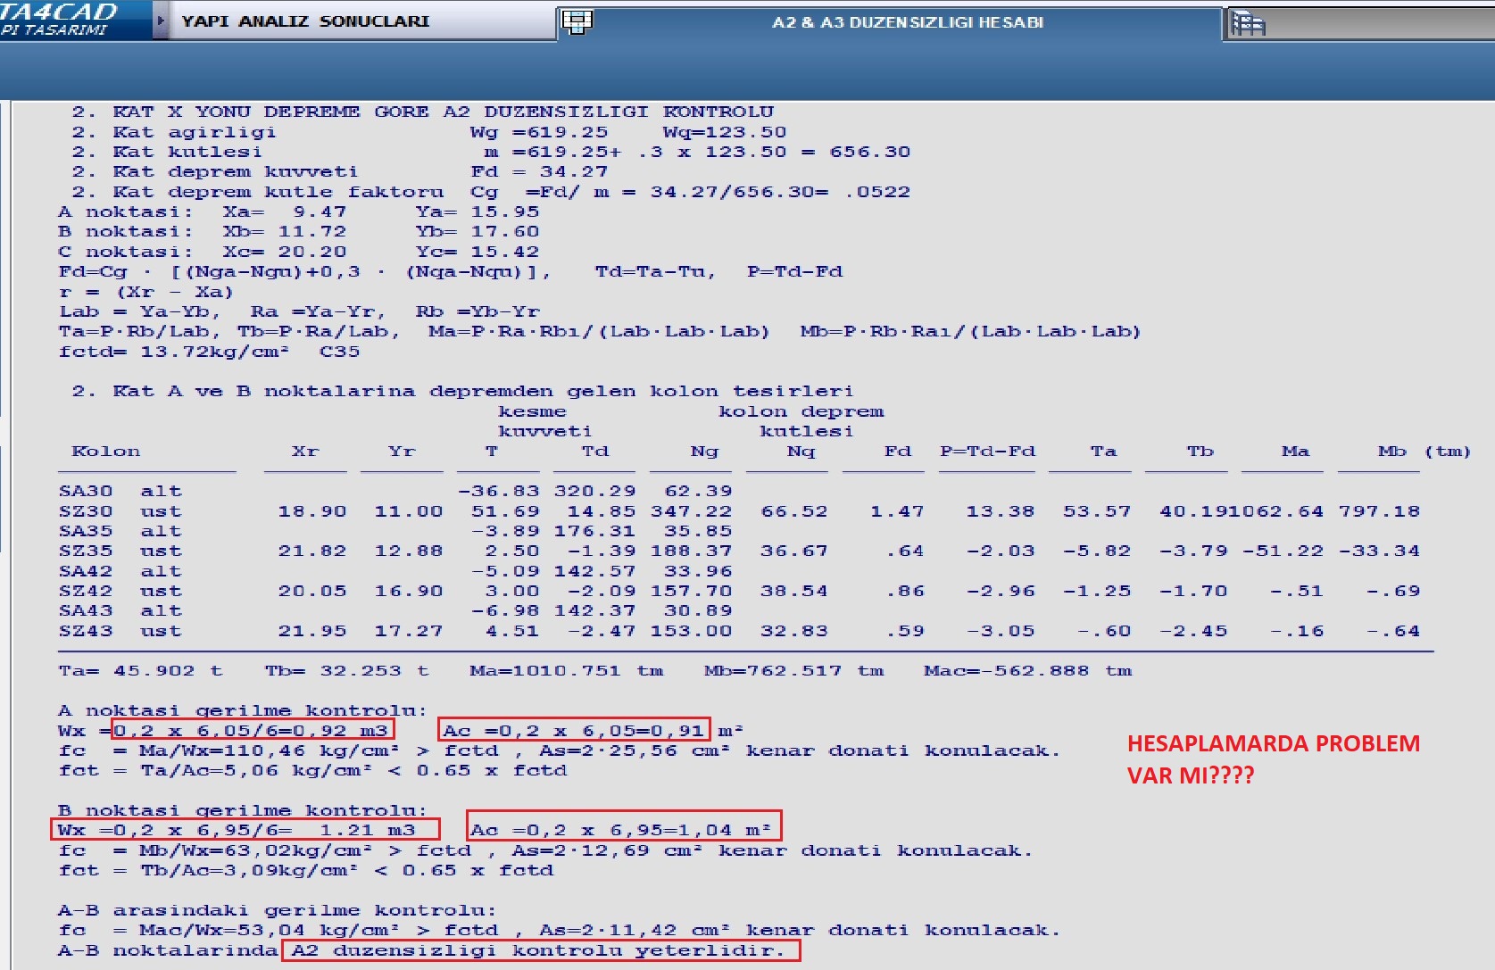Click the red HESAPLAMARDA PROBLEM VAR MI note
Image resolution: width=1495 pixels, height=970 pixels.
[x=1272, y=759]
